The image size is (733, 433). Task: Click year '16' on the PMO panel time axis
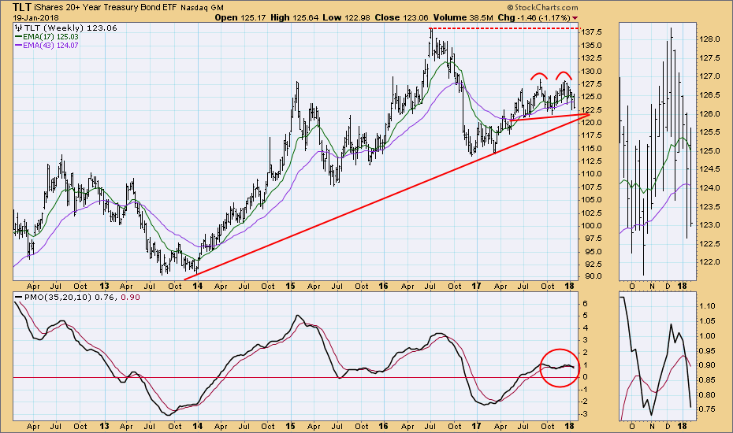383,426
